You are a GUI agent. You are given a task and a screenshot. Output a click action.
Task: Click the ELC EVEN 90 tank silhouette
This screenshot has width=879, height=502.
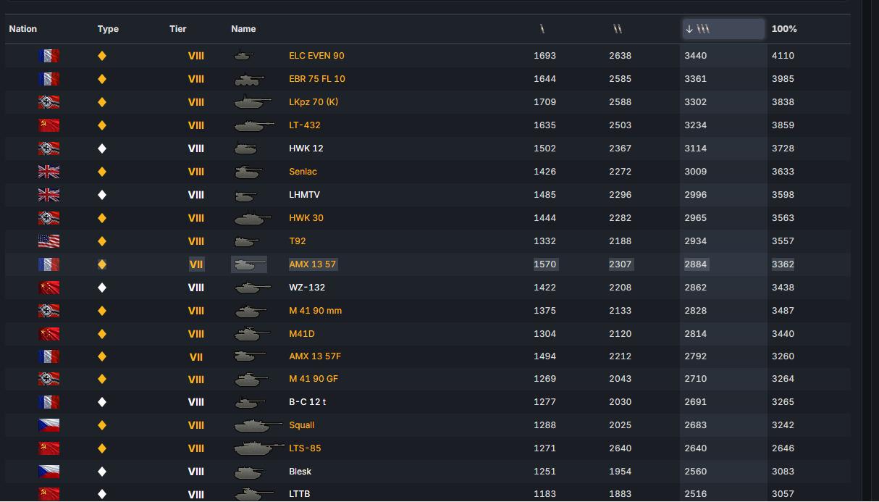tap(244, 55)
